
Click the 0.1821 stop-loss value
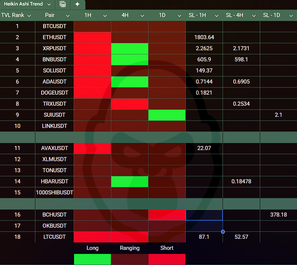[x=204, y=93]
